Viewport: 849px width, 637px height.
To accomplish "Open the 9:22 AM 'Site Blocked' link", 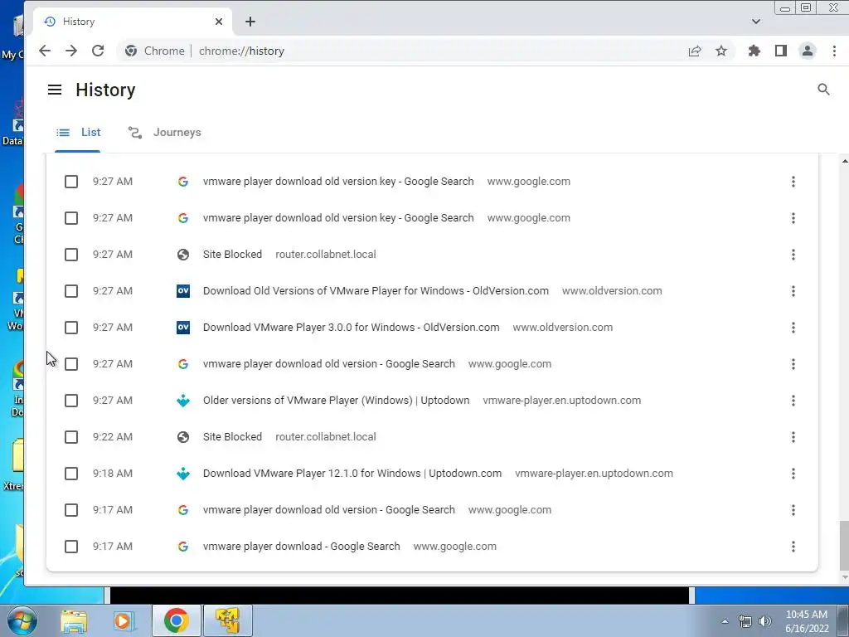I will [232, 436].
